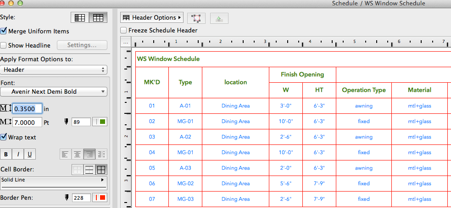451x208 pixels.
Task: Select the W column header
Action: pyautogui.click(x=286, y=90)
